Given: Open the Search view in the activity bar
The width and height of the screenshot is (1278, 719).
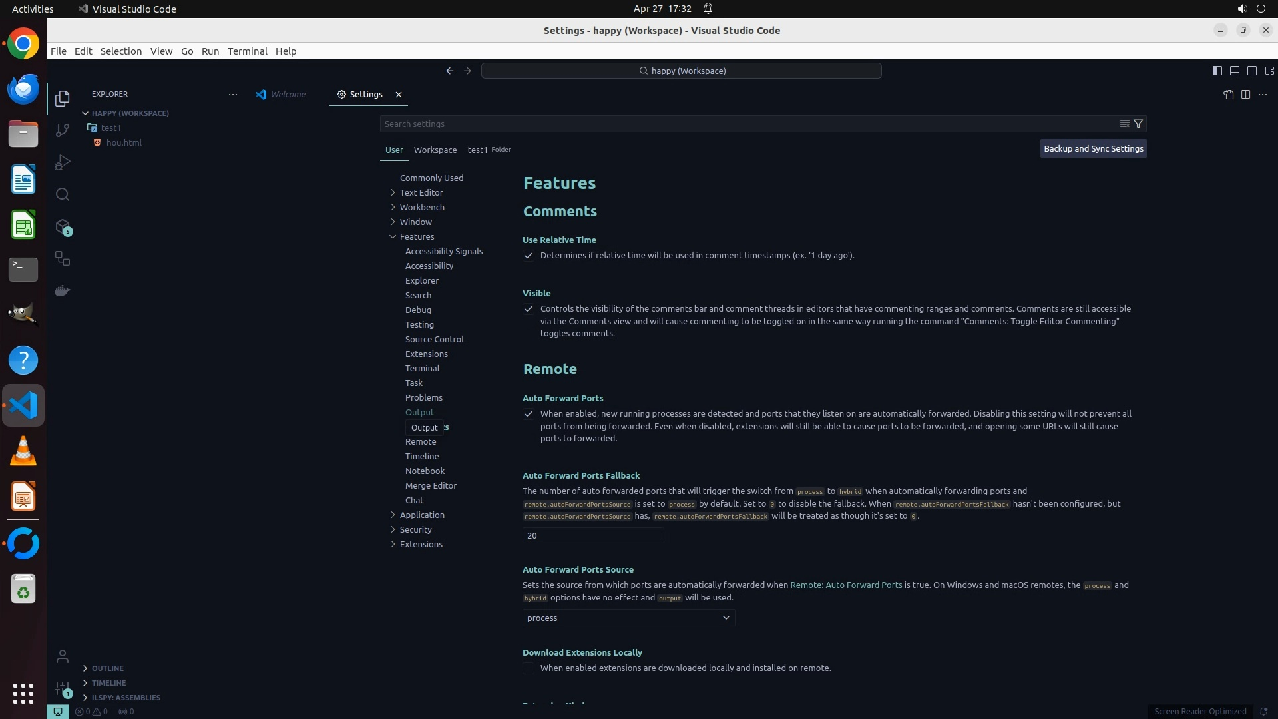Looking at the screenshot, I should [63, 194].
